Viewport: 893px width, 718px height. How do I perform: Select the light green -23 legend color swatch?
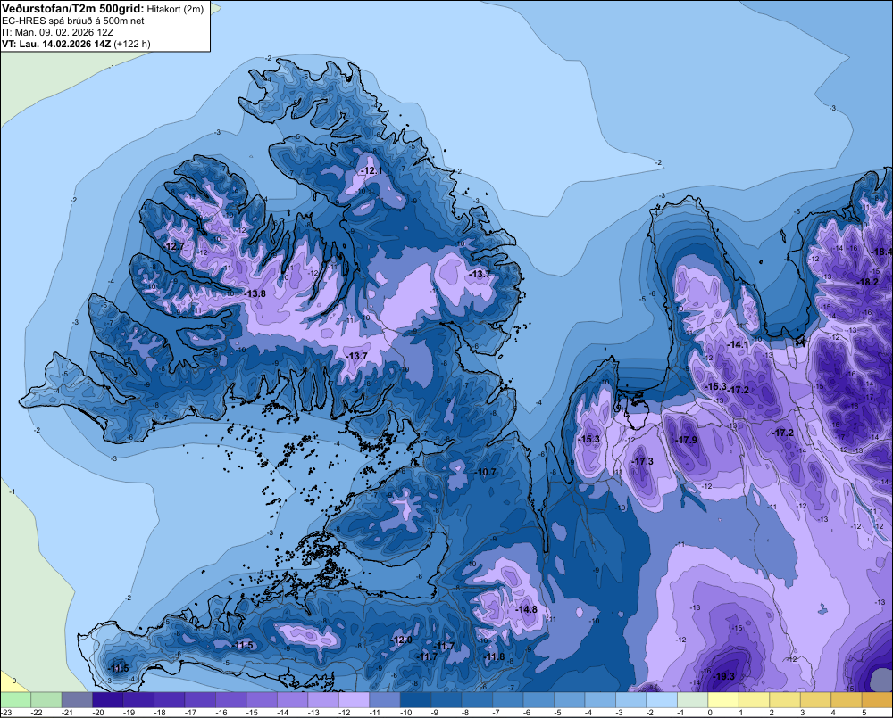click(x=15, y=700)
